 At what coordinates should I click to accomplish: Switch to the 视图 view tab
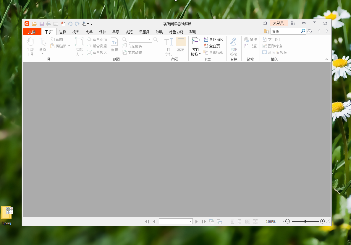coord(76,32)
